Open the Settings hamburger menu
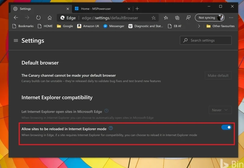The height and width of the screenshot is (168, 244). click(16, 40)
